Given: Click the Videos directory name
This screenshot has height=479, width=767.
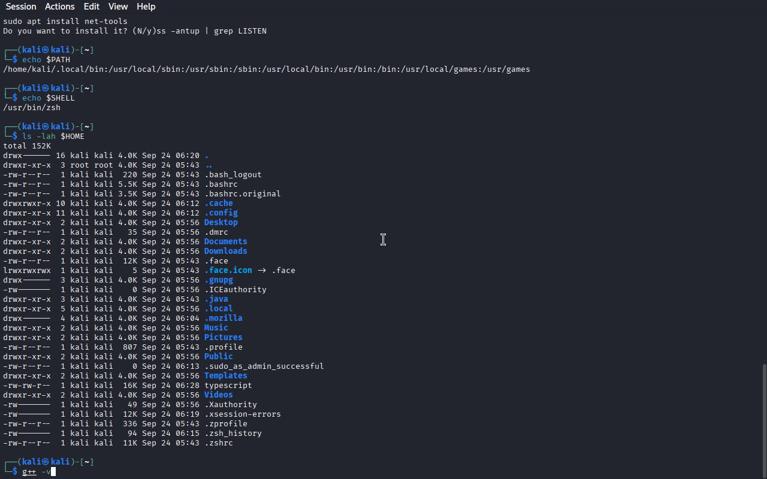Looking at the screenshot, I should [218, 395].
